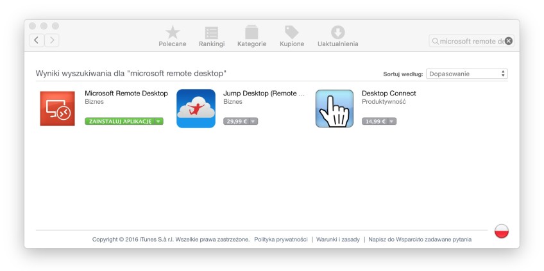This screenshot has width=544, height=271.
Task: Click the window zoom traffic light button
Action: pos(56,26)
